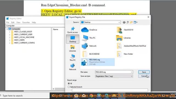Select Network in the places bar
Screen dimensions: 176x99
73,67
